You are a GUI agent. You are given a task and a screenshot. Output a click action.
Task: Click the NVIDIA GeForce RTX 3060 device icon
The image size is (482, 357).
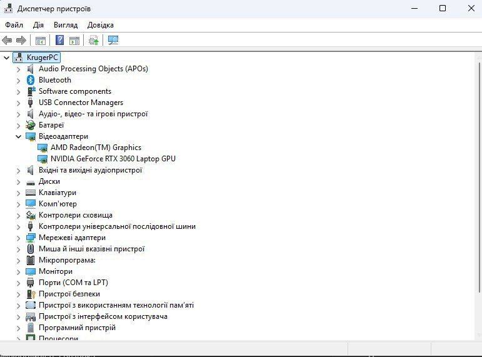(x=43, y=159)
